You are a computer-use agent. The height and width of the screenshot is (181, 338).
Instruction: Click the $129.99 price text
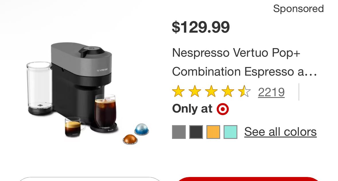201,27
